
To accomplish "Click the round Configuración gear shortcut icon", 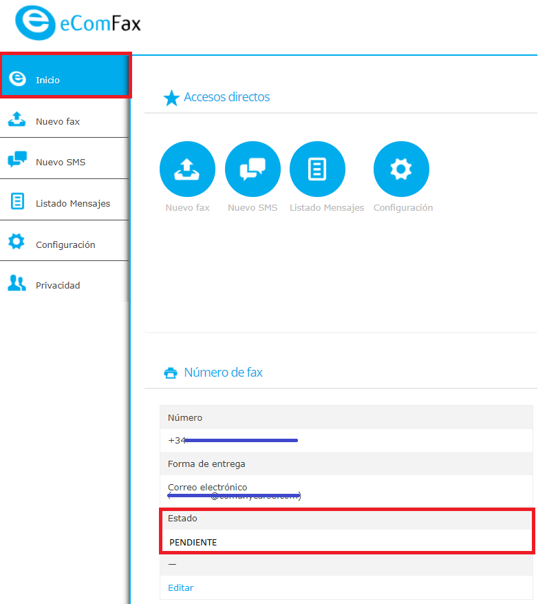I will 401,169.
